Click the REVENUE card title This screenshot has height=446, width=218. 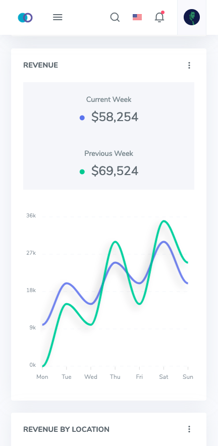tap(40, 65)
